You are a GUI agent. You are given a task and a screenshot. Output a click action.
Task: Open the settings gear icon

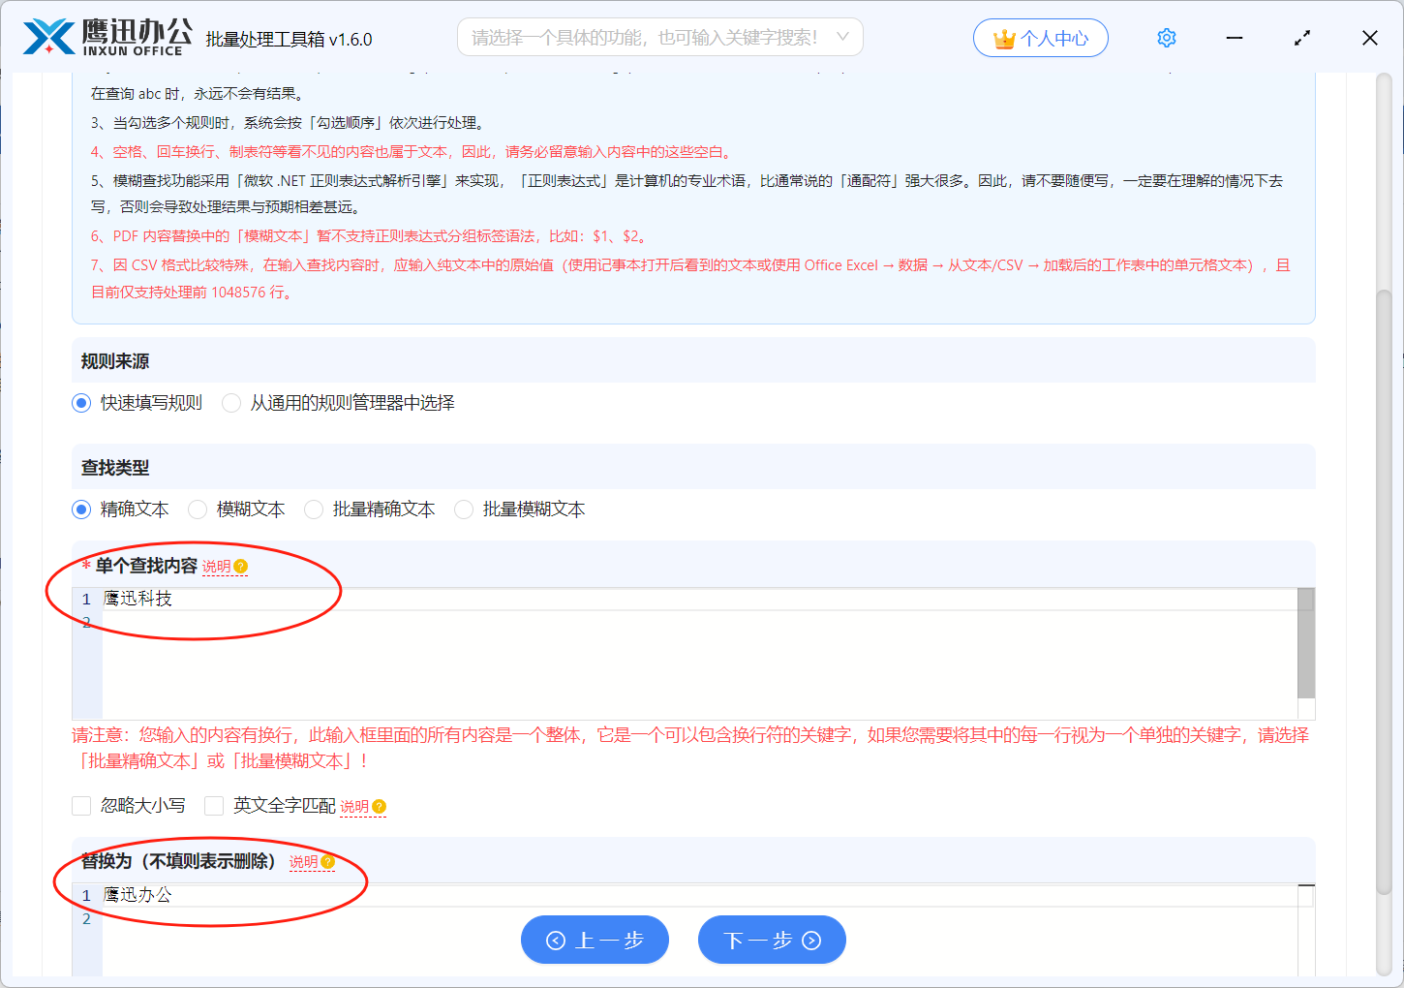coord(1167,38)
